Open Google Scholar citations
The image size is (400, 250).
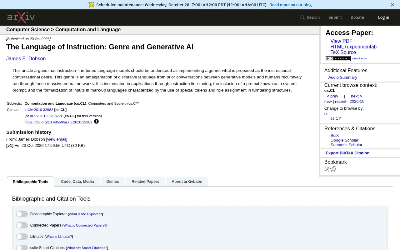[x=344, y=140]
